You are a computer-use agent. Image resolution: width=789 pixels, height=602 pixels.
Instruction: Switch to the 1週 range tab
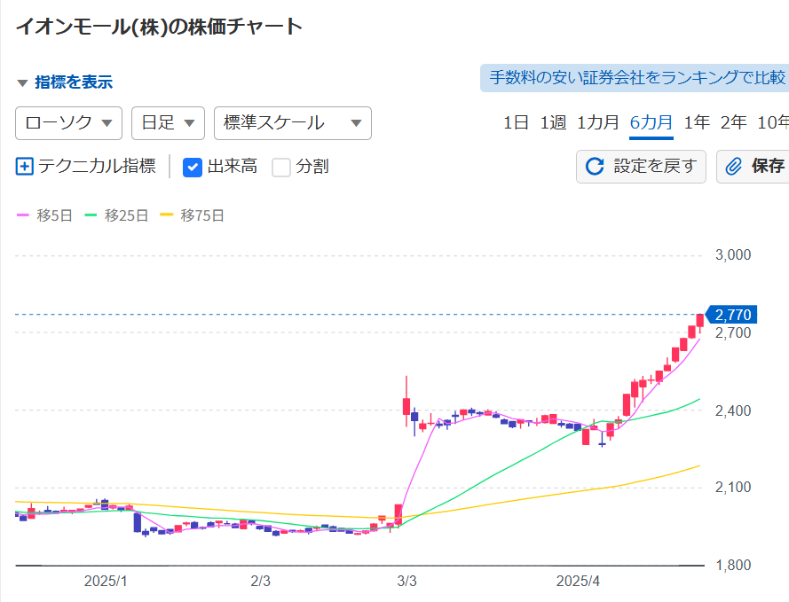(553, 122)
